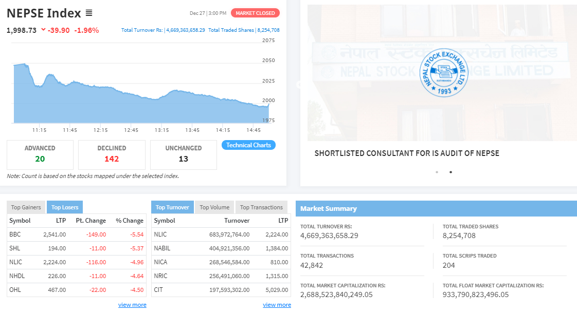Click Market Summary traded shares value 8,254,708
The width and height of the screenshot is (577, 314).
pyautogui.click(x=459, y=235)
